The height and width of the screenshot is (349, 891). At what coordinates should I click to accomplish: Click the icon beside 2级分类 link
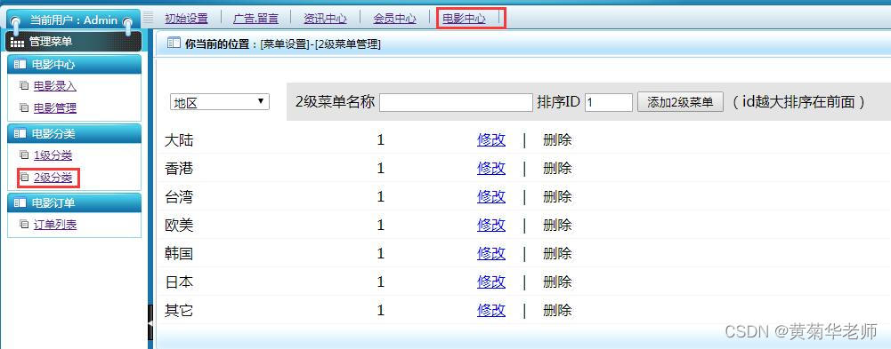tap(23, 178)
